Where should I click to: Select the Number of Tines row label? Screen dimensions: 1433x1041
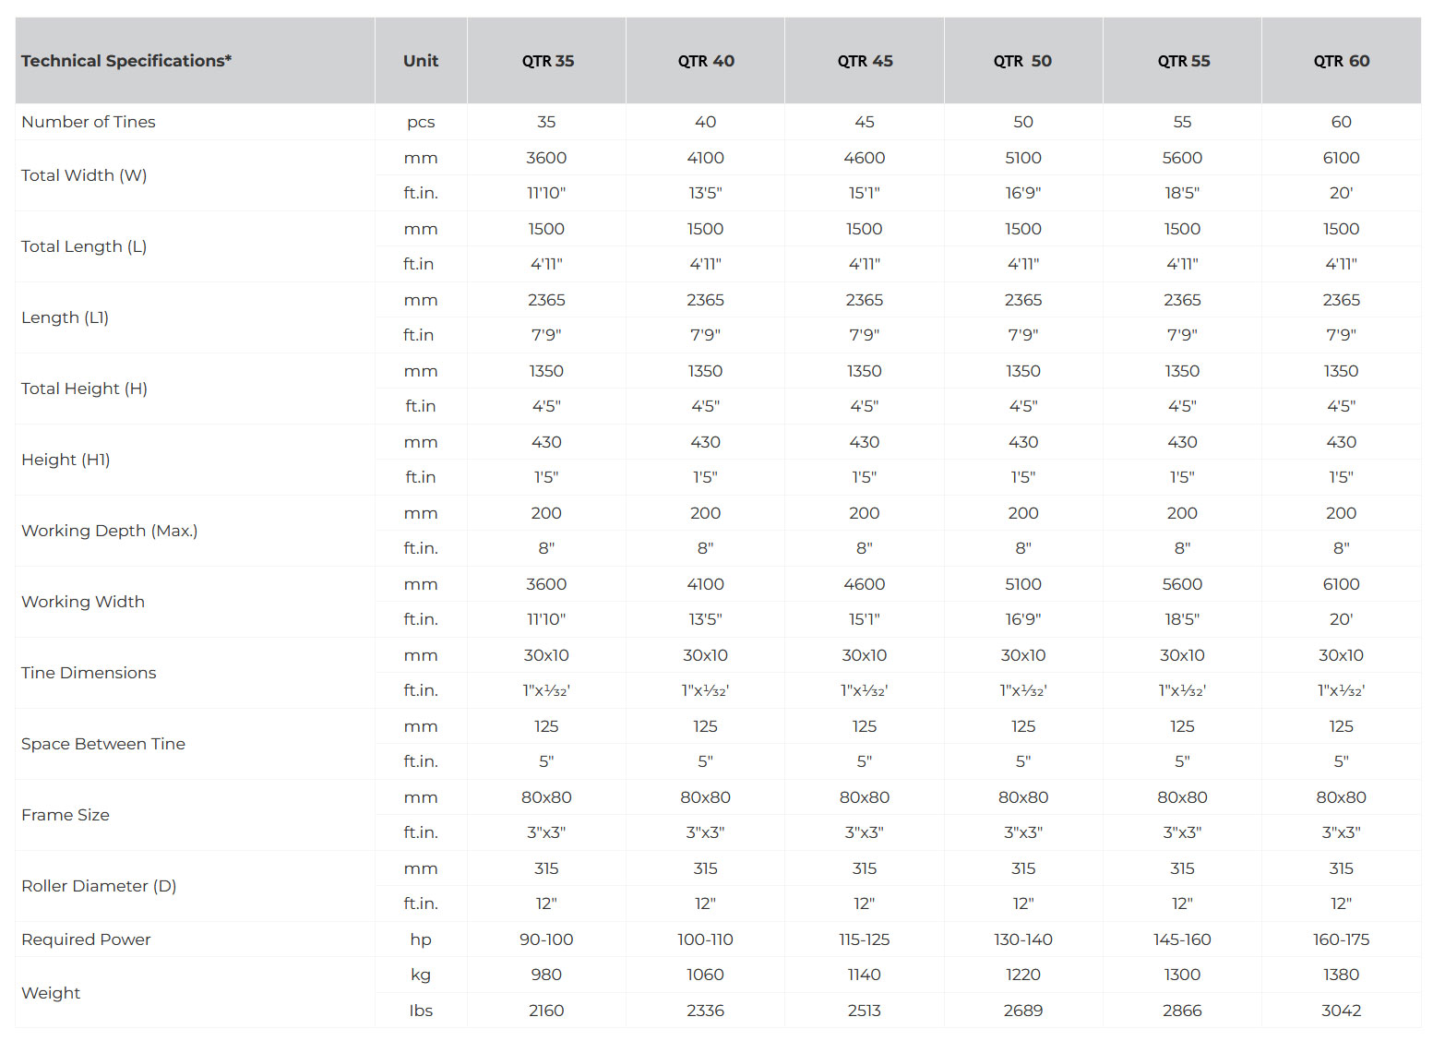click(89, 122)
